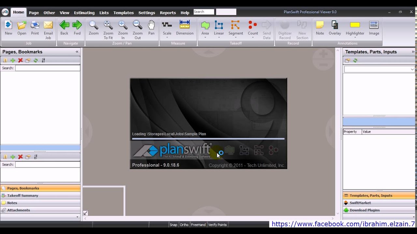This screenshot has height=234, width=417.
Task: Open the View ribbon tab
Action: (65, 13)
